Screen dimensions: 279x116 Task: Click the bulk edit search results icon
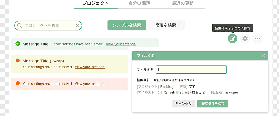click(x=233, y=38)
